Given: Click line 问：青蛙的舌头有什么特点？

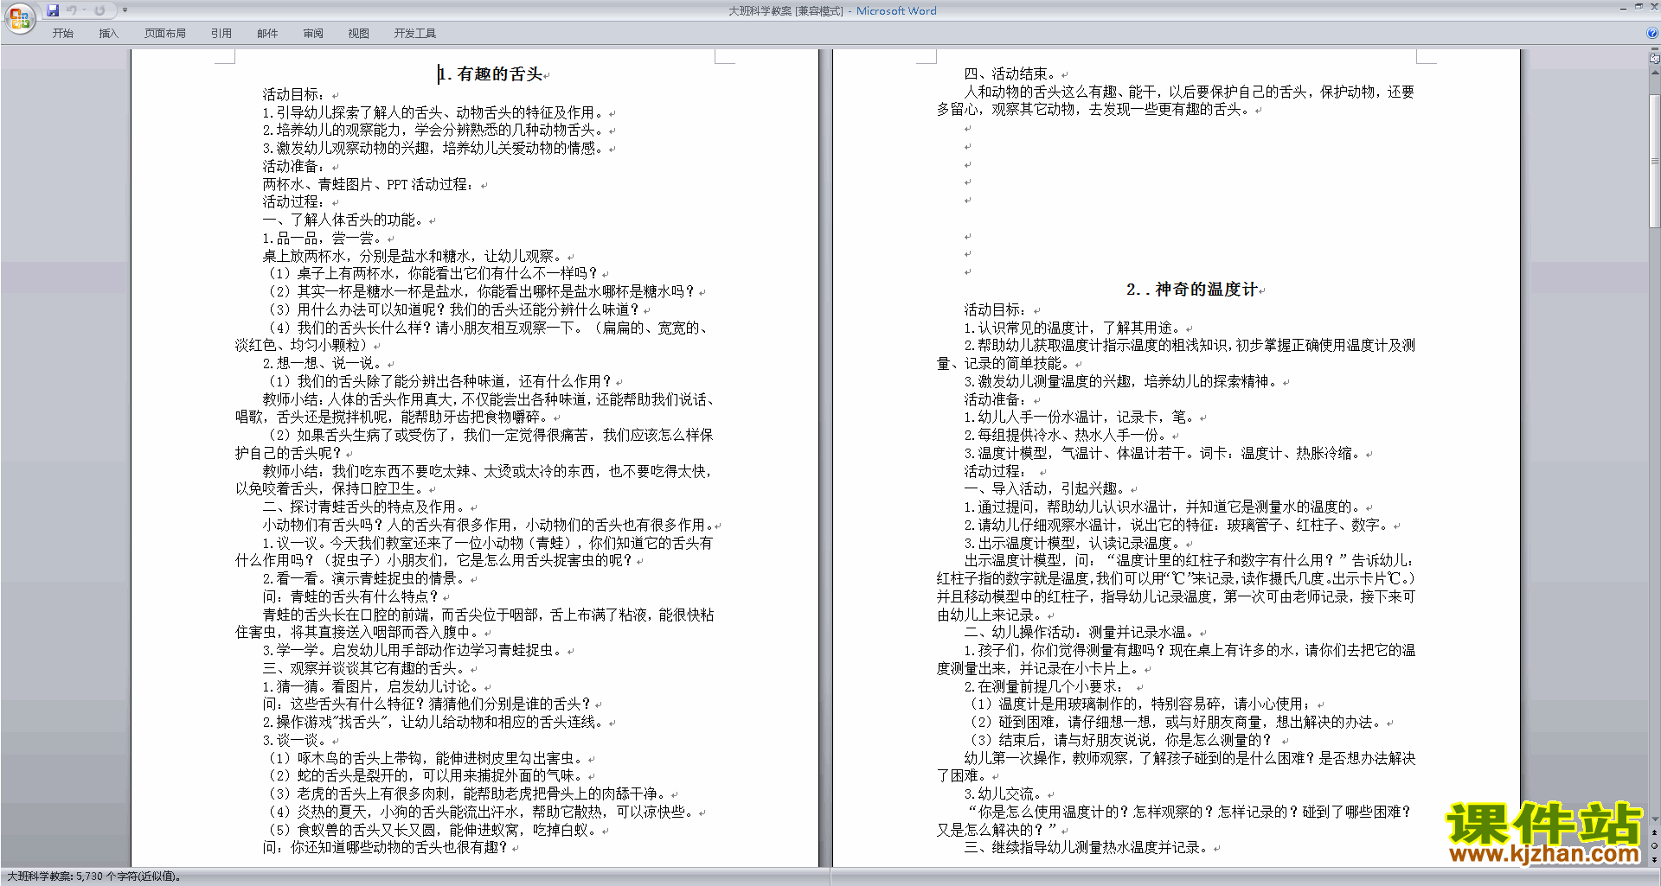Looking at the screenshot, I should [x=351, y=596].
